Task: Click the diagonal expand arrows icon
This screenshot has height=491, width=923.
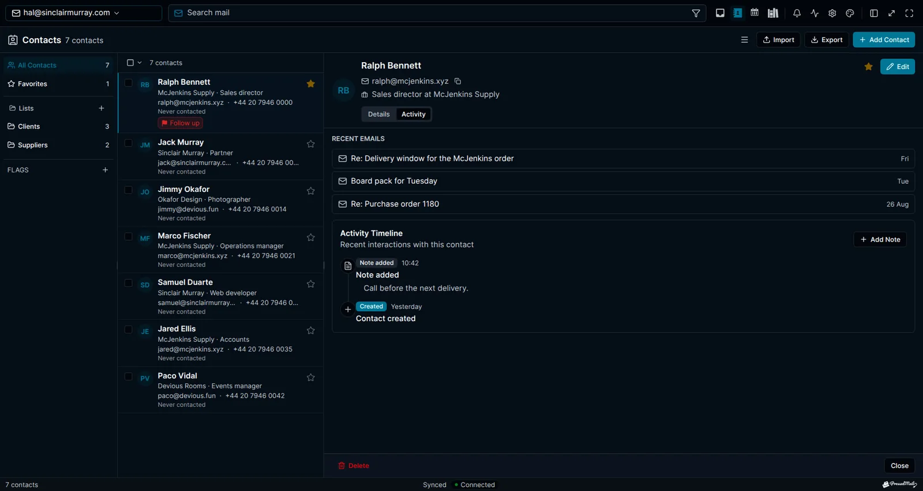Action: pyautogui.click(x=892, y=13)
